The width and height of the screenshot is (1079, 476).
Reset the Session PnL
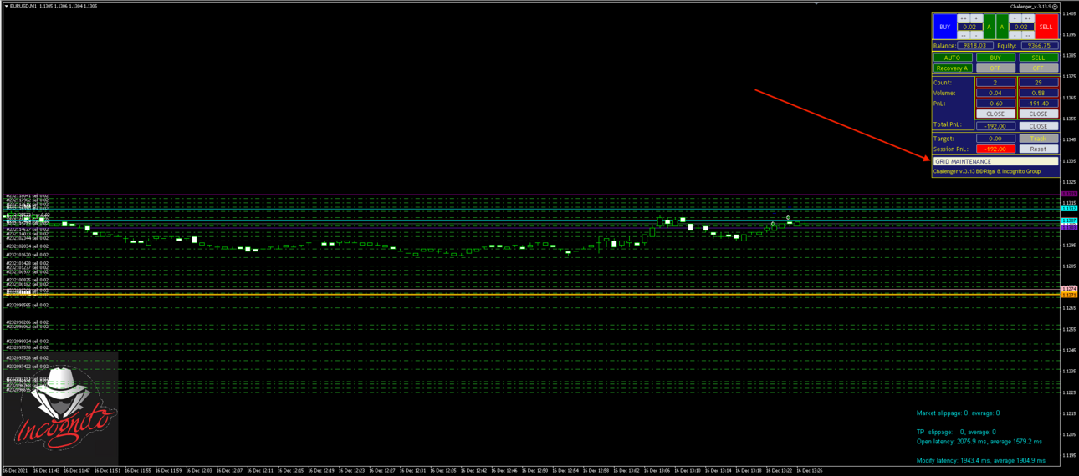point(1039,149)
